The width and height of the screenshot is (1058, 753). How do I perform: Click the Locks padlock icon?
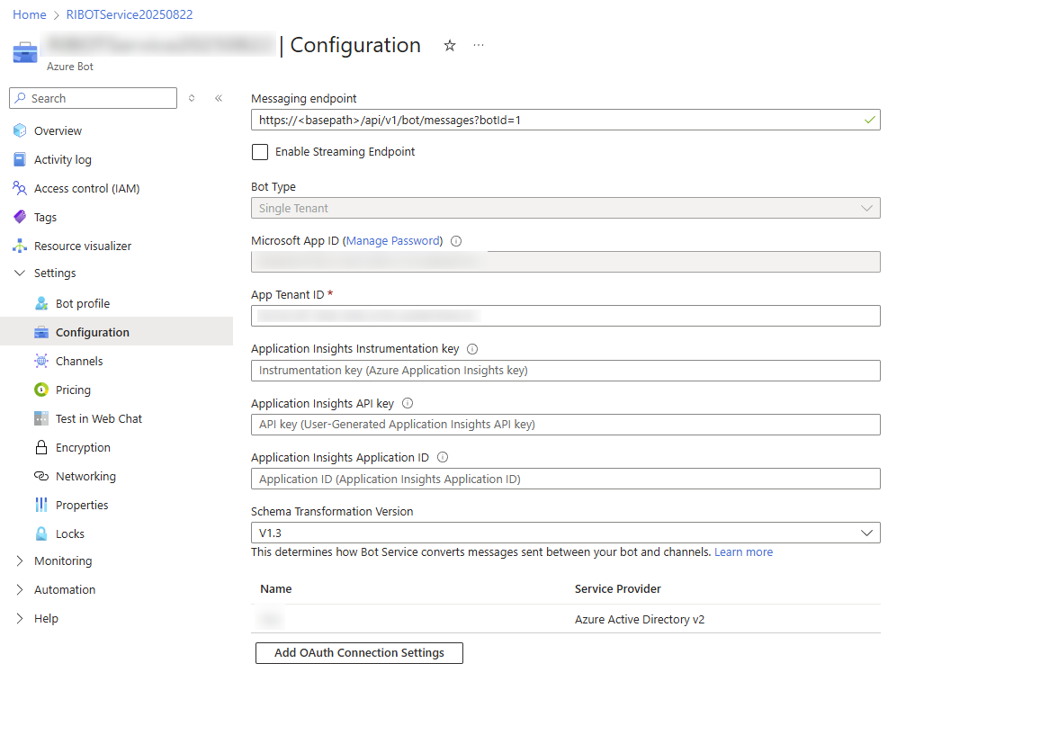(x=41, y=533)
